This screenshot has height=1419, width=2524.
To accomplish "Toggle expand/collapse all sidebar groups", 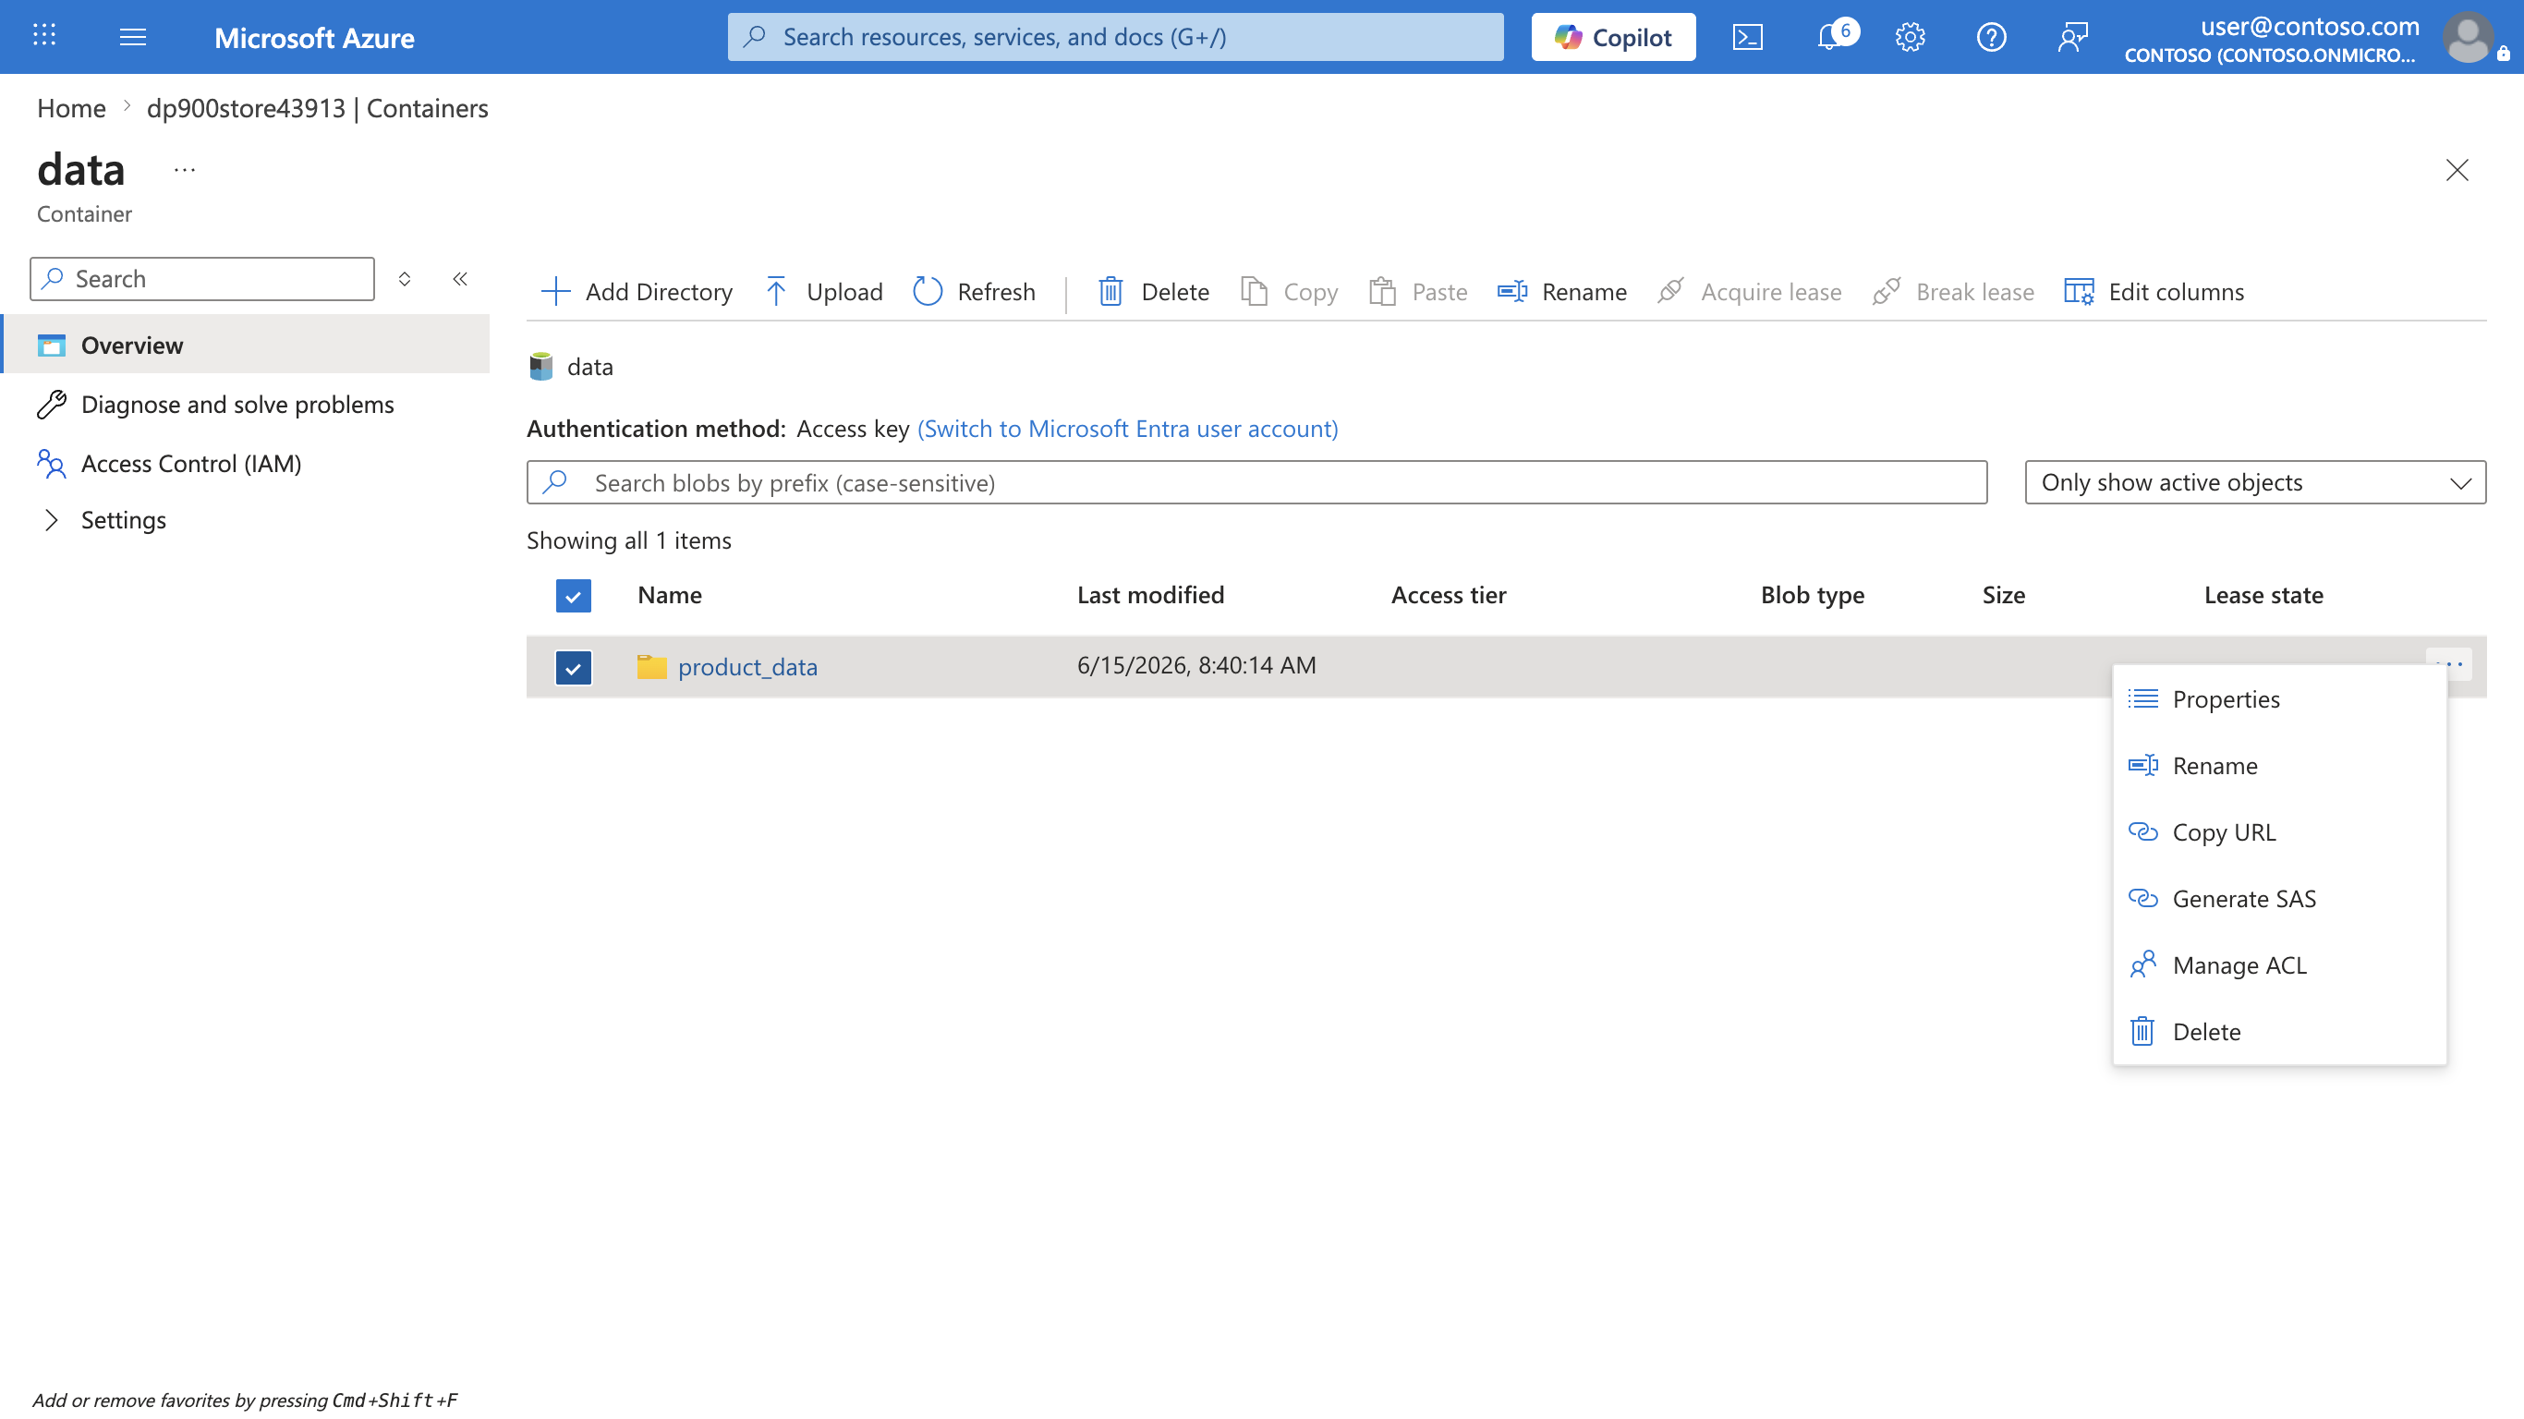I will coord(404,278).
